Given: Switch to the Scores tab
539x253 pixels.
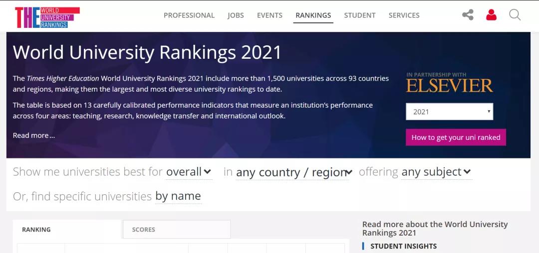Looking at the screenshot, I should (x=176, y=230).
